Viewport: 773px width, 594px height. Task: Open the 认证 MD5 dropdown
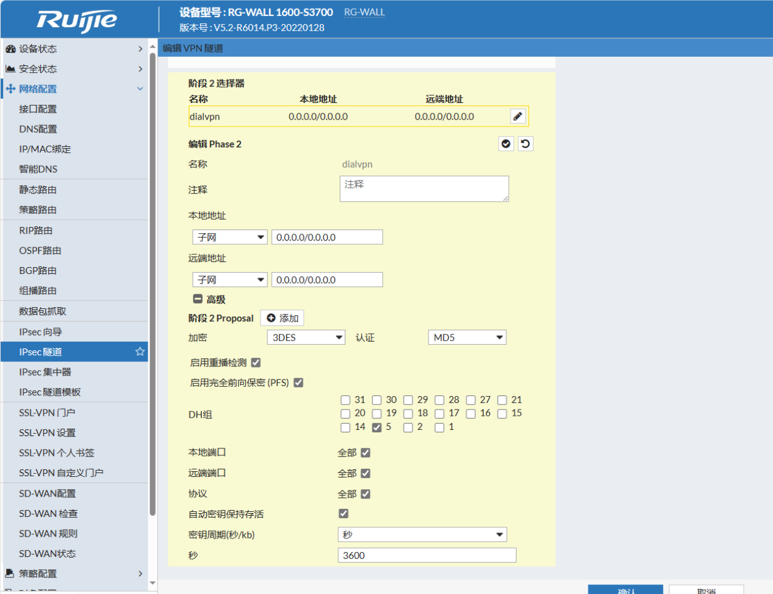click(467, 337)
